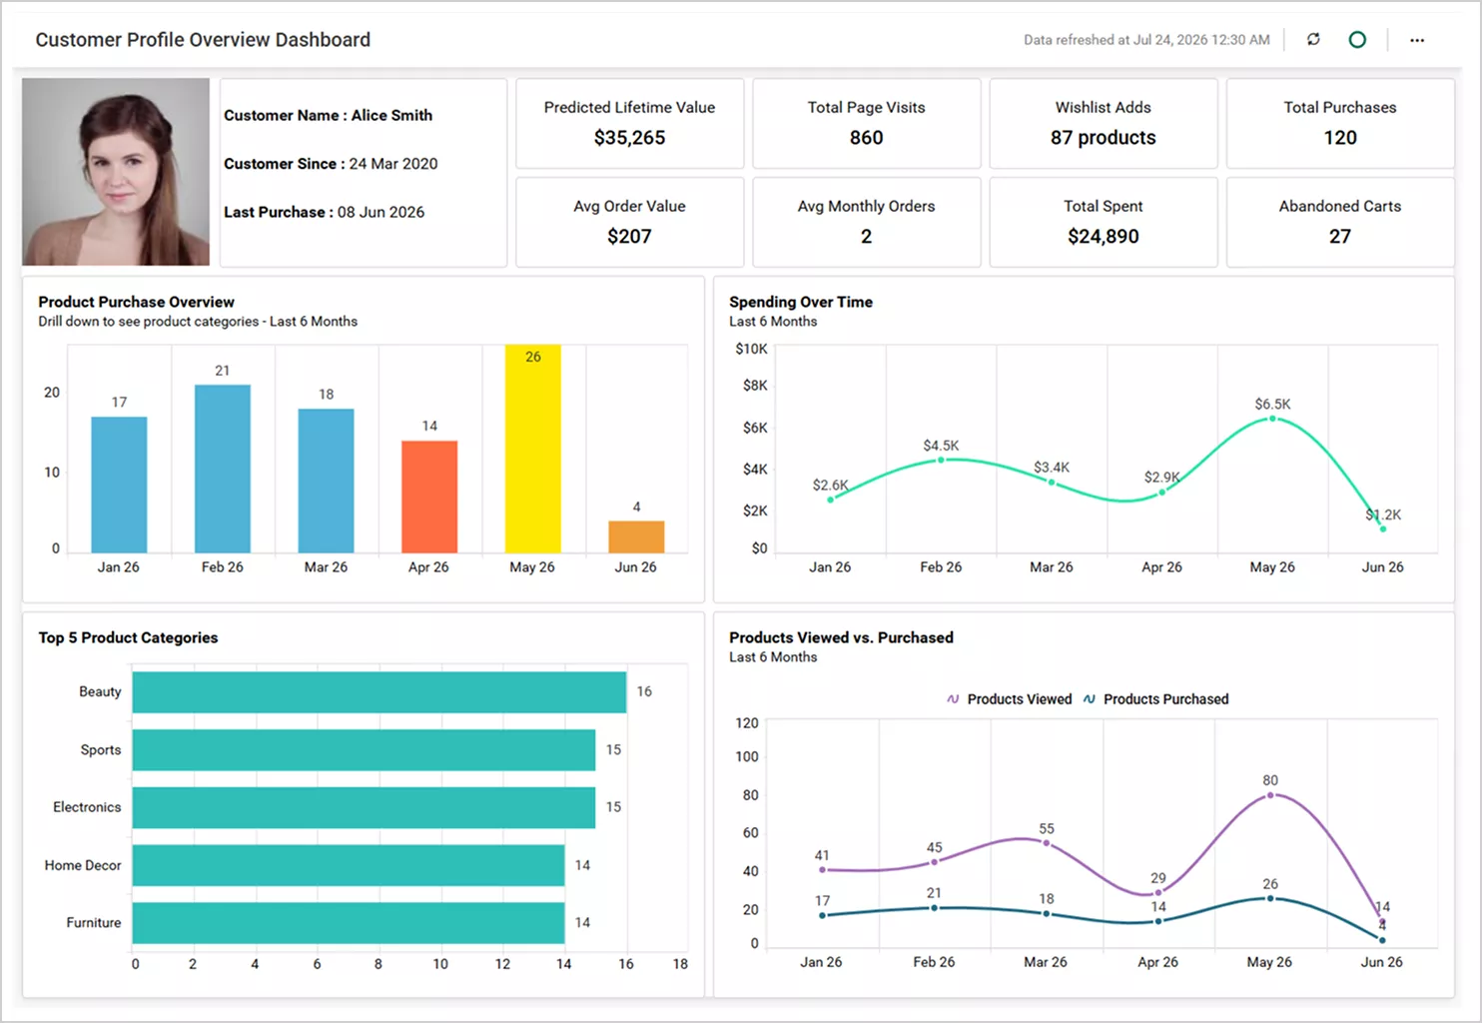Click the 45 products viewed data point
Viewport: 1482px width, 1023px height.
pyautogui.click(x=934, y=862)
